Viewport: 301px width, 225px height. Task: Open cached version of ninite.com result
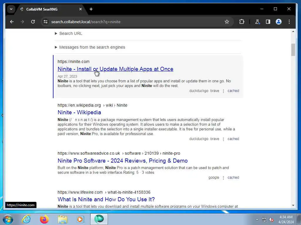[x=233, y=91]
